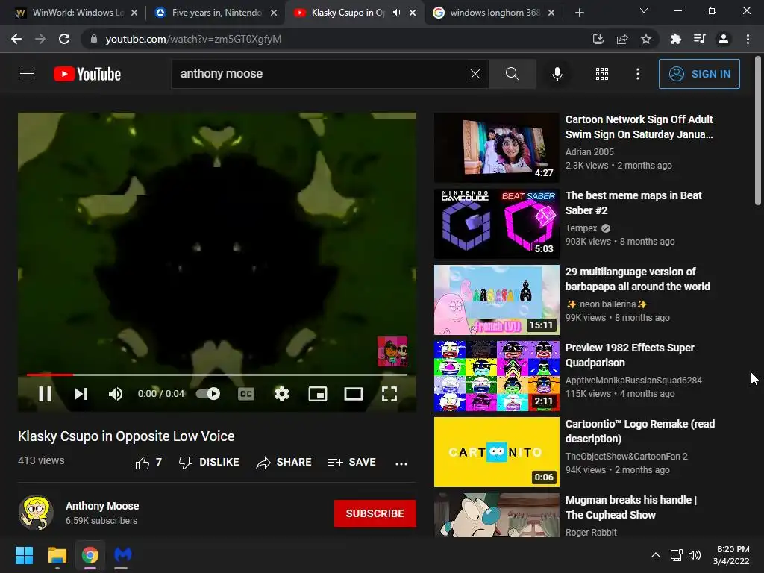Open a new browser tab
Image resolution: width=764 pixels, height=573 pixels.
[x=579, y=13]
